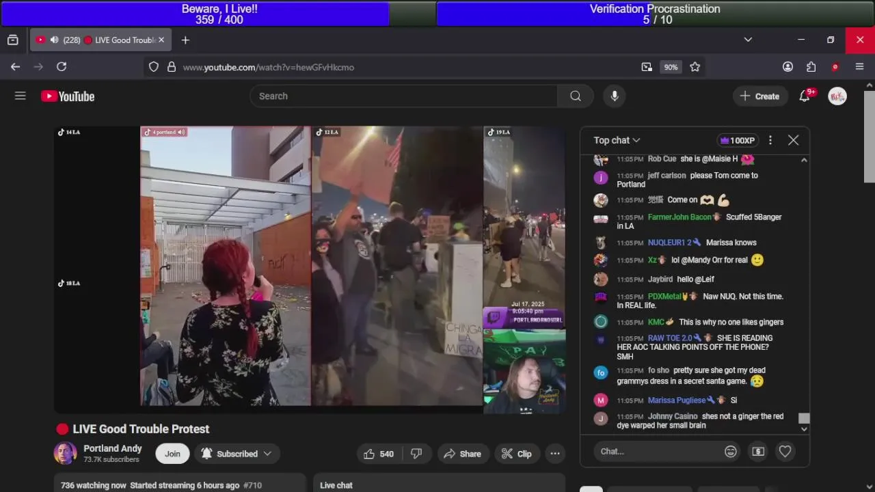Reload the page in browser
Viewport: 875px width, 492px height.
pyautogui.click(x=62, y=67)
